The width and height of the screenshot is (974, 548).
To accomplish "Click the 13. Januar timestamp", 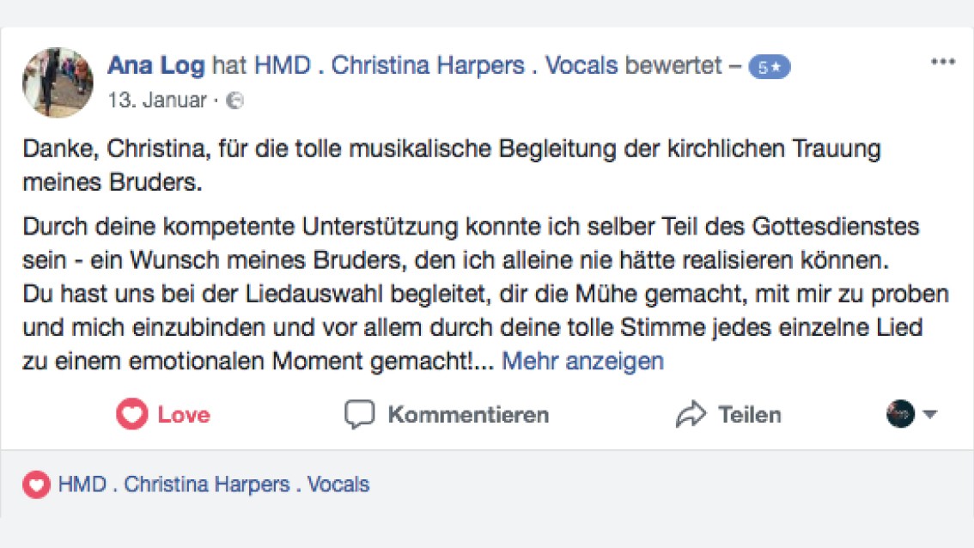I will [x=157, y=100].
